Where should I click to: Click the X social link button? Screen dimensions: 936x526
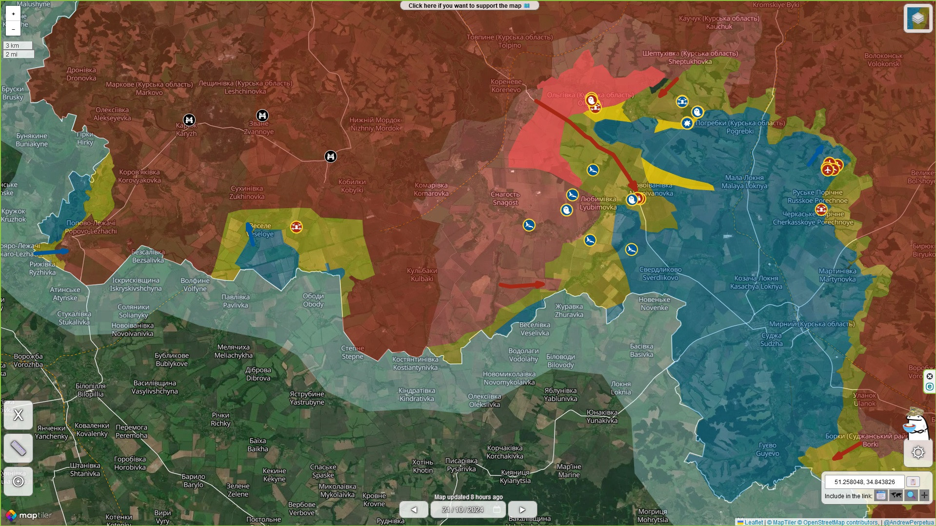pyautogui.click(x=18, y=415)
